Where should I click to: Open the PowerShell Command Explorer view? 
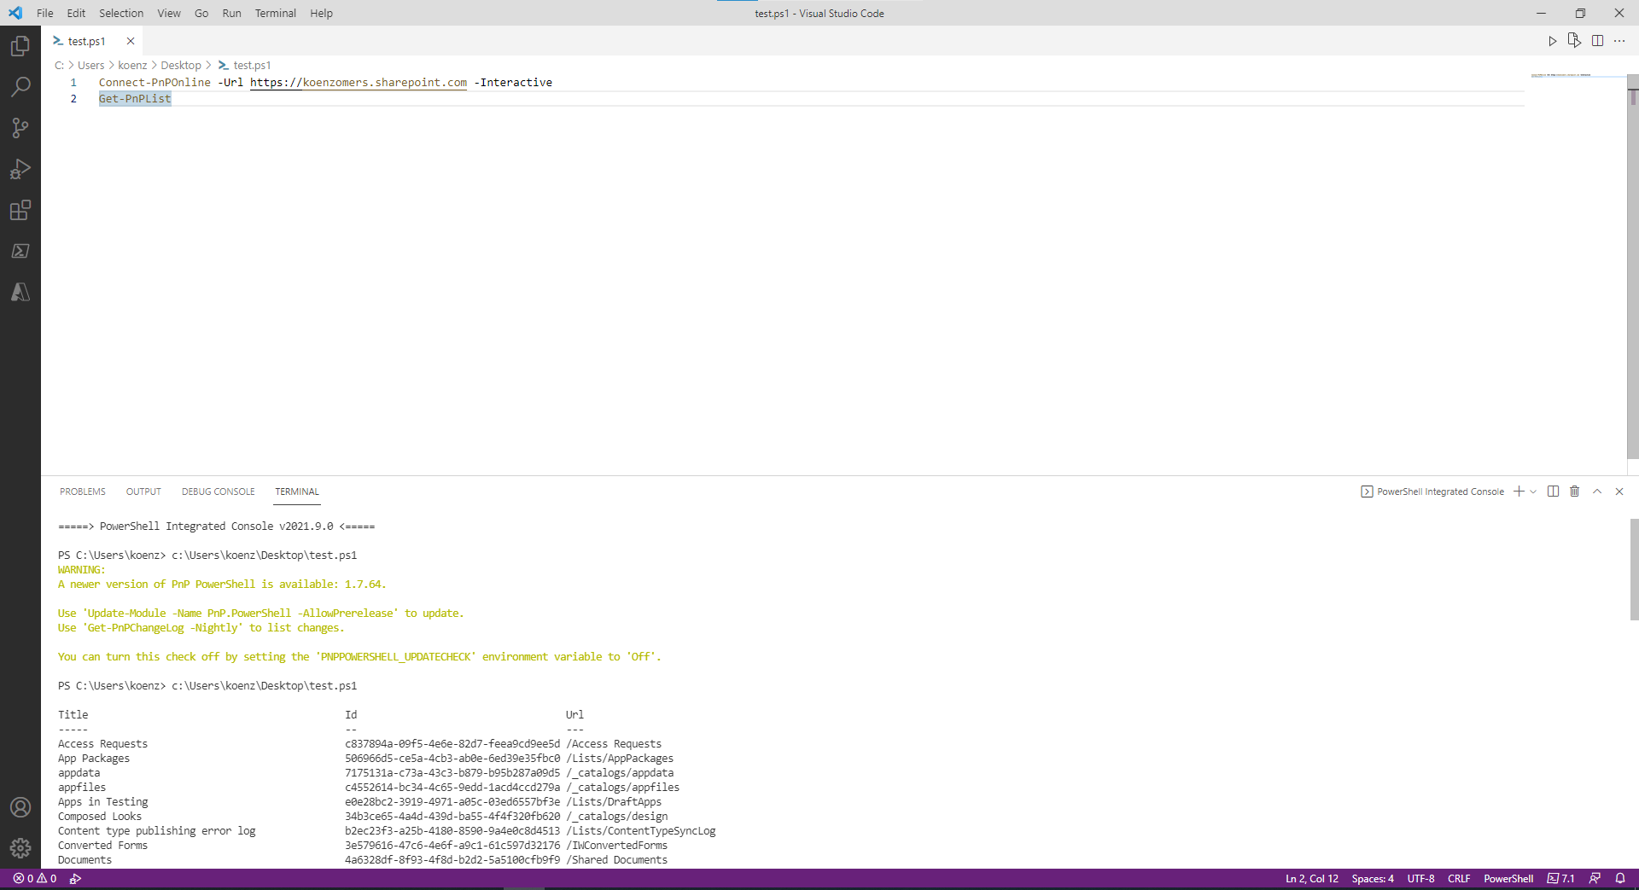click(20, 251)
